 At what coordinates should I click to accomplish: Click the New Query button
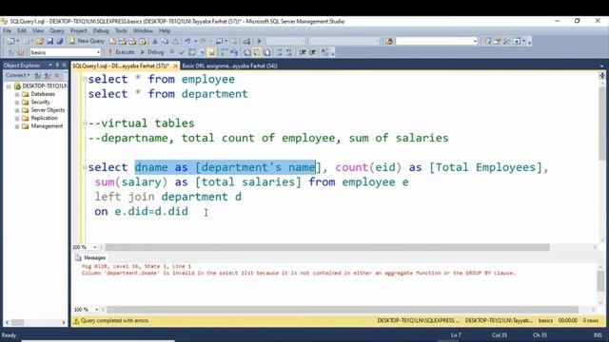[87, 41]
